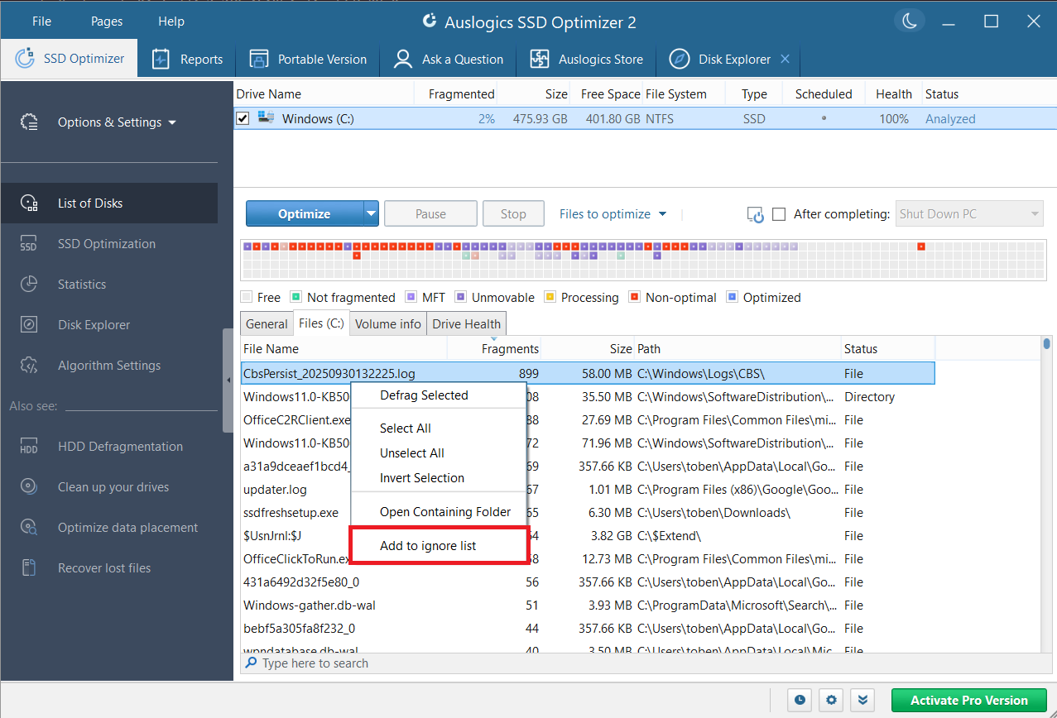Click the Algorithm Settings code icon
1057x718 pixels.
coord(29,366)
